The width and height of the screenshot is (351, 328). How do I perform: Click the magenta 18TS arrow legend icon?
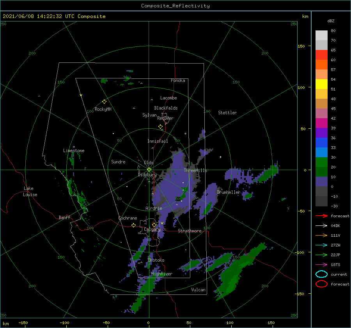(321, 265)
